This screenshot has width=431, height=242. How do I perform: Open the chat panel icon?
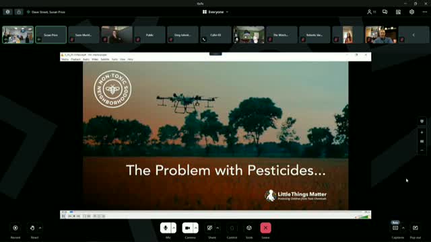tap(385, 12)
